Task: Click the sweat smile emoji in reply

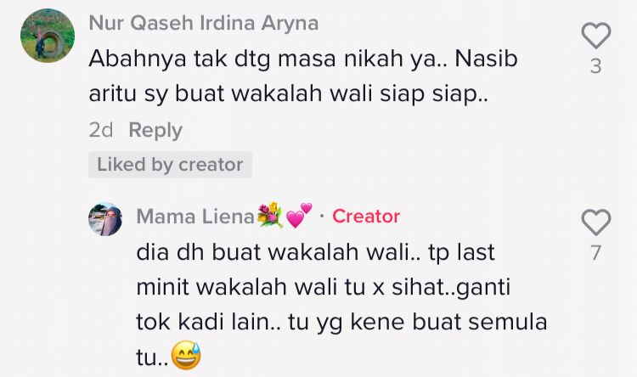Action: click(186, 355)
